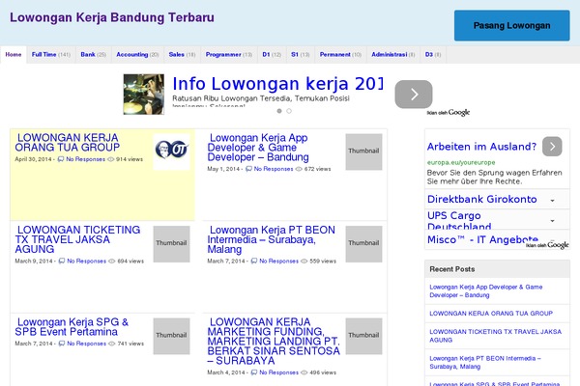The height and width of the screenshot is (386, 580).
Task: Click the date April 30, 2014 text
Action: [33, 159]
